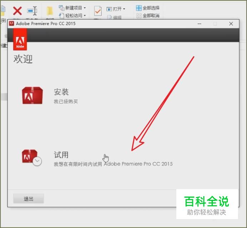
Task: Click the new folder icon in Explorer ribbon
Action: (x=50, y=11)
